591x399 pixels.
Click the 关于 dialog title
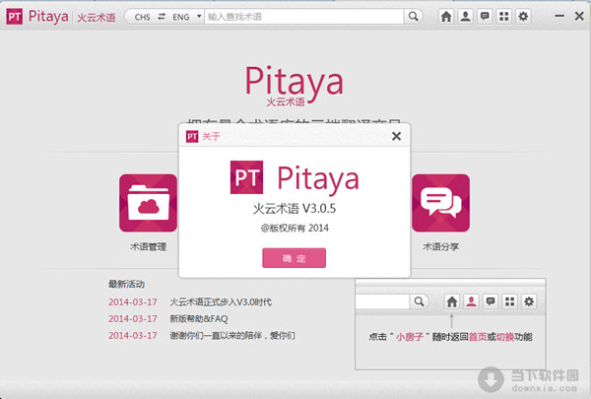(x=211, y=136)
